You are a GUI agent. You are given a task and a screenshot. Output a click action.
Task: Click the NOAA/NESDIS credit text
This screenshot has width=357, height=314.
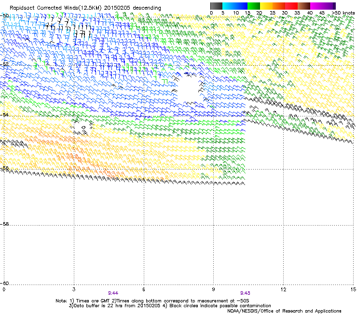tap(284, 311)
